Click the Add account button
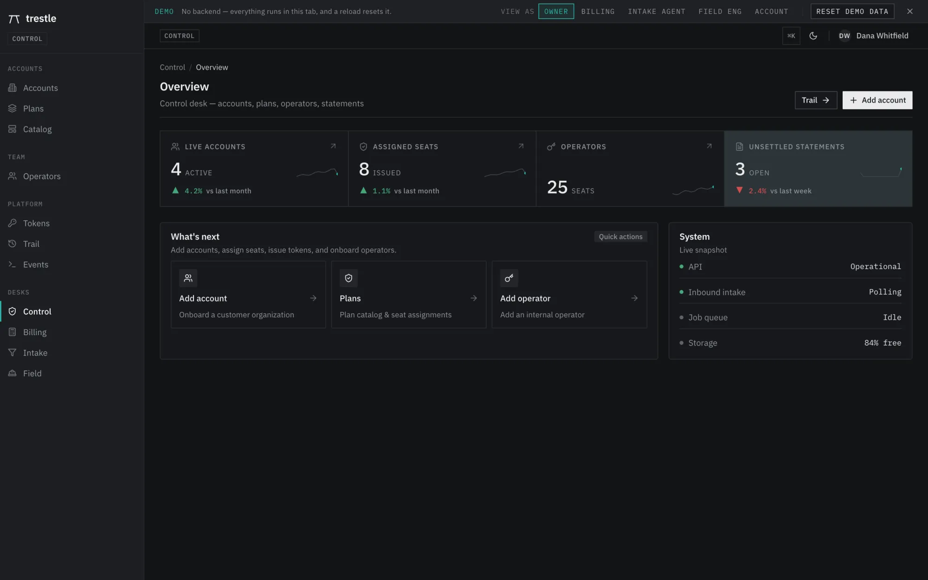 point(877,100)
